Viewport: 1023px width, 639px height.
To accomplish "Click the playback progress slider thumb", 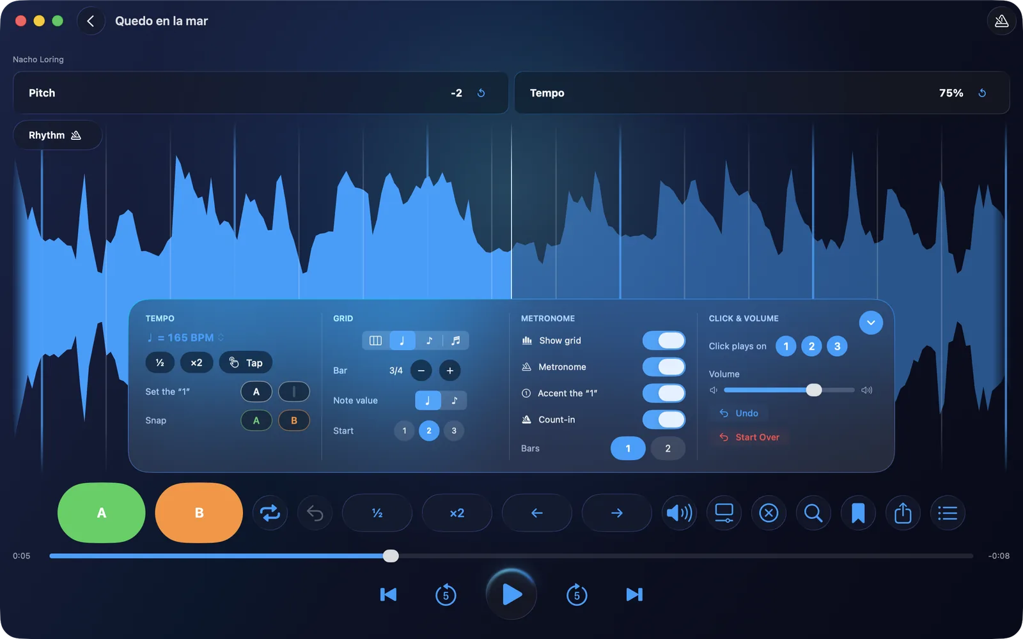I will [391, 556].
